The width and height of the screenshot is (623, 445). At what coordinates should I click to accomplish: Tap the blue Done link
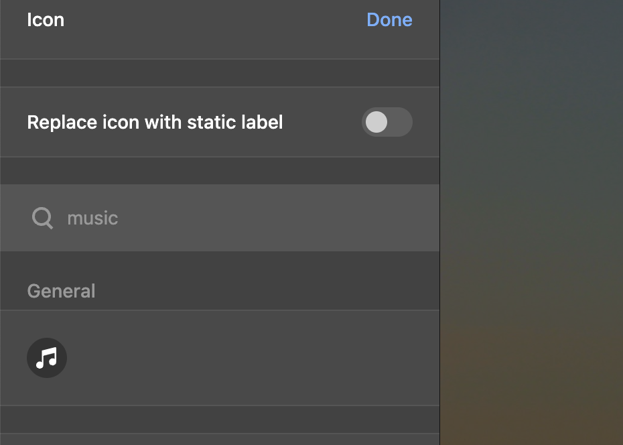click(x=389, y=19)
